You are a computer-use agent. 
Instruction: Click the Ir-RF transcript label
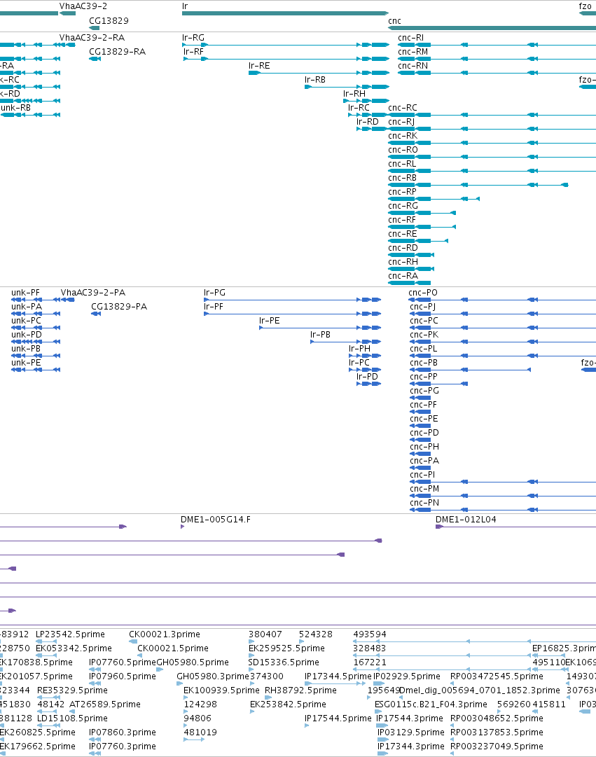[x=193, y=52]
